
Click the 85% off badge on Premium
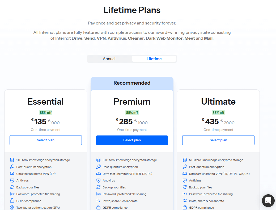(132, 113)
